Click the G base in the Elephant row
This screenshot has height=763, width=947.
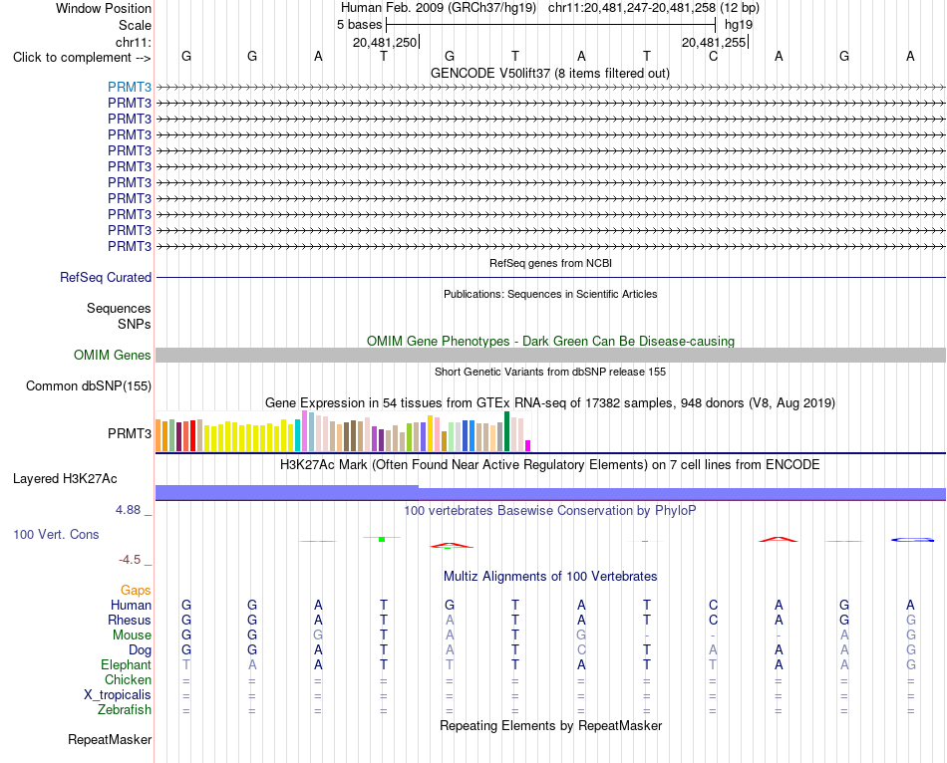pyautogui.click(x=911, y=664)
